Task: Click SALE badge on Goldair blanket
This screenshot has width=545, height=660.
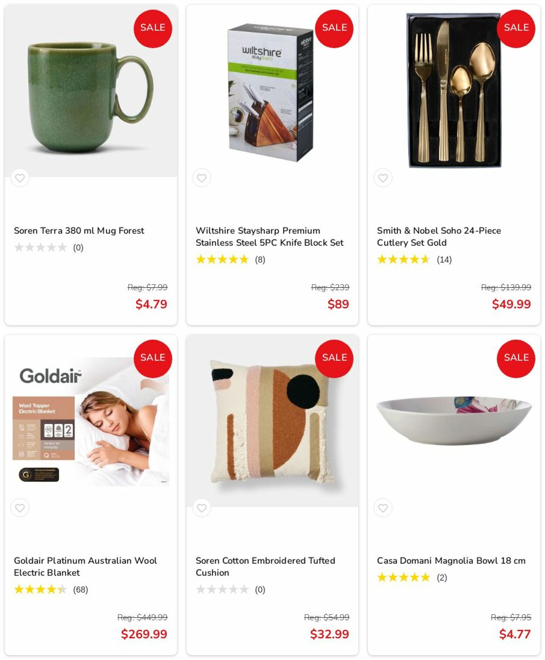Action: (153, 358)
